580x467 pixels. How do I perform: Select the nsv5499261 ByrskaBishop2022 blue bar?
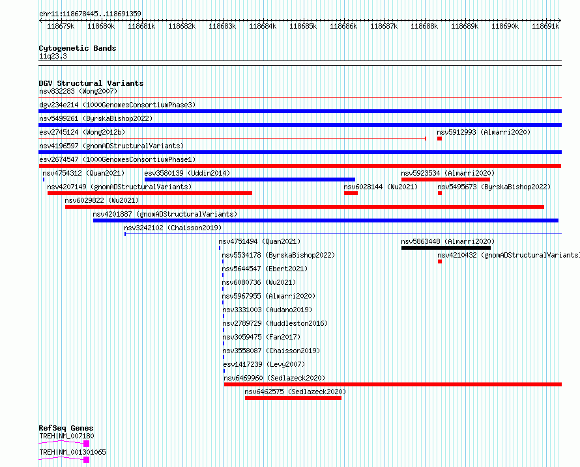tap(300, 125)
